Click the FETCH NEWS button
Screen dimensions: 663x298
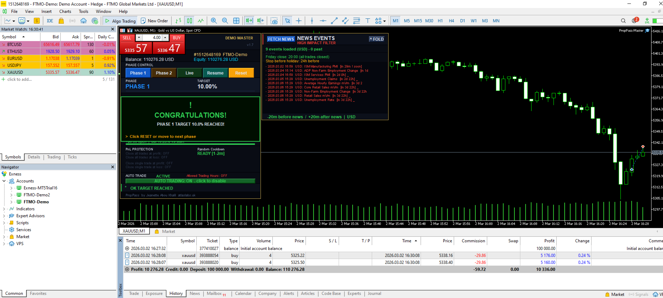coord(281,39)
